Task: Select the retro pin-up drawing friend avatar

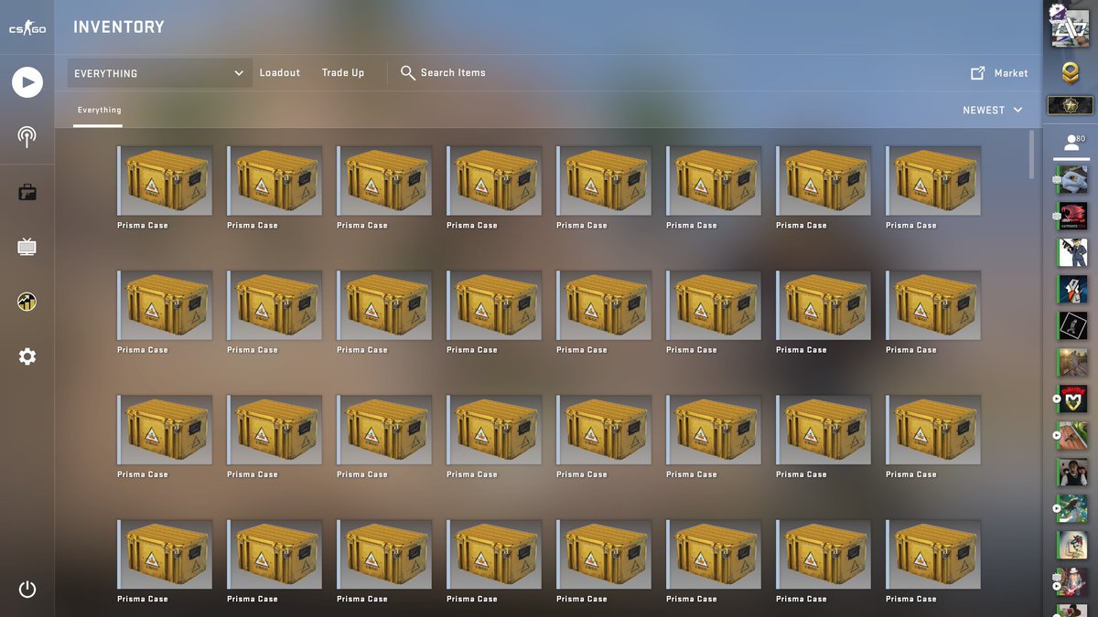Action: click(1072, 546)
